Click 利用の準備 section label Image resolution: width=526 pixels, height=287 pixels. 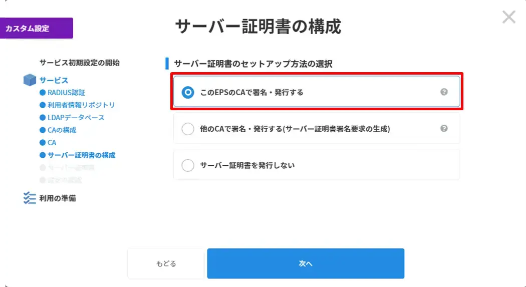point(58,198)
